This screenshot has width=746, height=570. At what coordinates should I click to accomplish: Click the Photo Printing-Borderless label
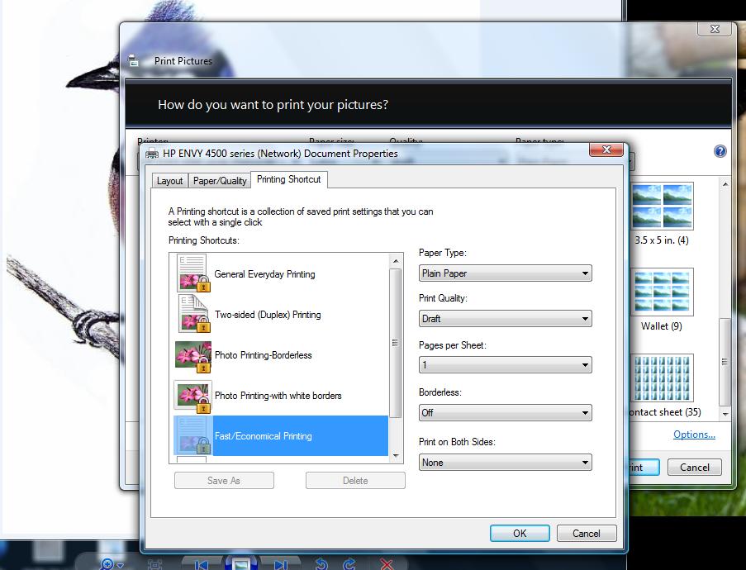pyautogui.click(x=263, y=355)
